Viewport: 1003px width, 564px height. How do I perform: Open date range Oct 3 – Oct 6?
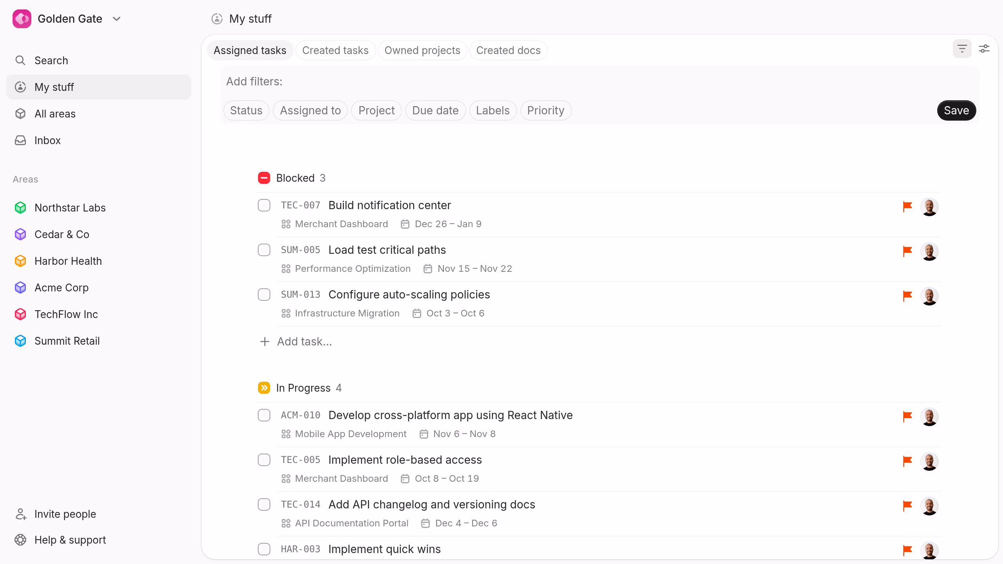tap(449, 313)
